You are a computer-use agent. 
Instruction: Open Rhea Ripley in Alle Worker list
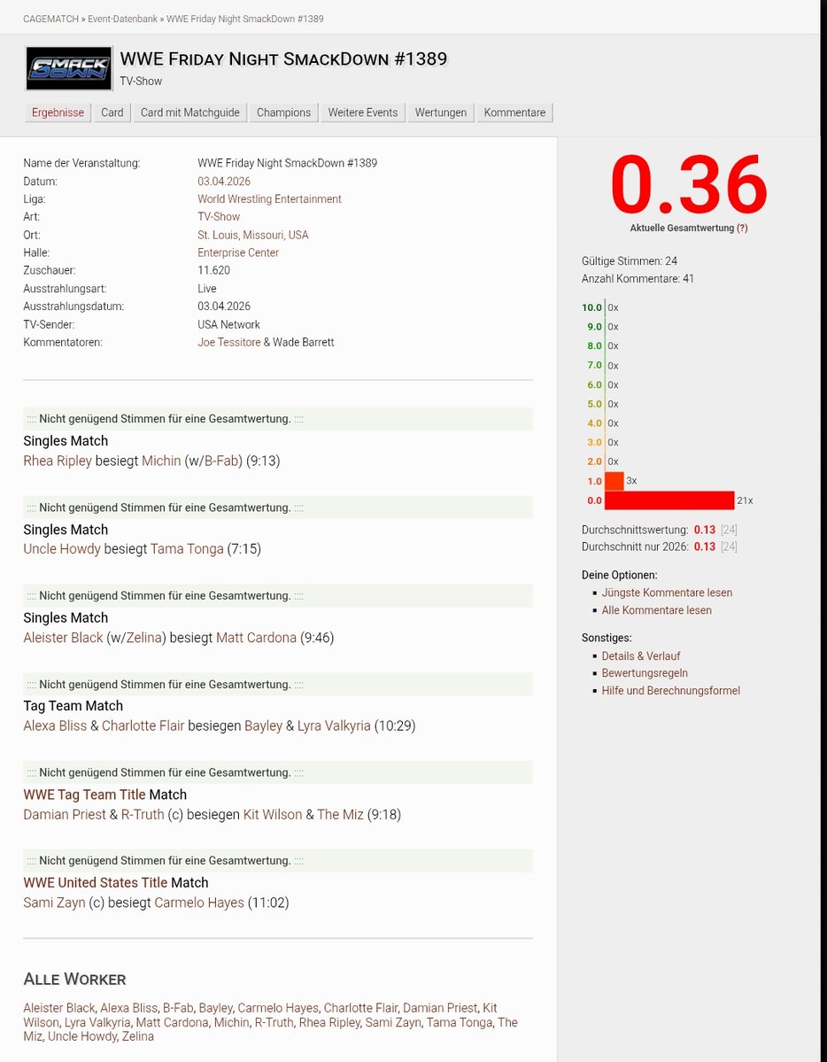click(x=329, y=1023)
